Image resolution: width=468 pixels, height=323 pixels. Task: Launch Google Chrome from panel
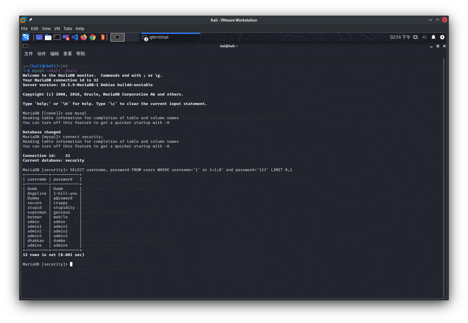[92, 37]
